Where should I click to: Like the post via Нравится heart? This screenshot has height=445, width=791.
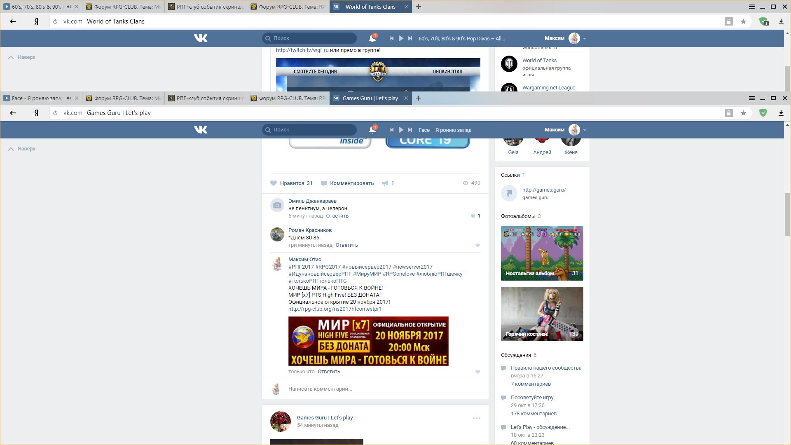tap(274, 183)
